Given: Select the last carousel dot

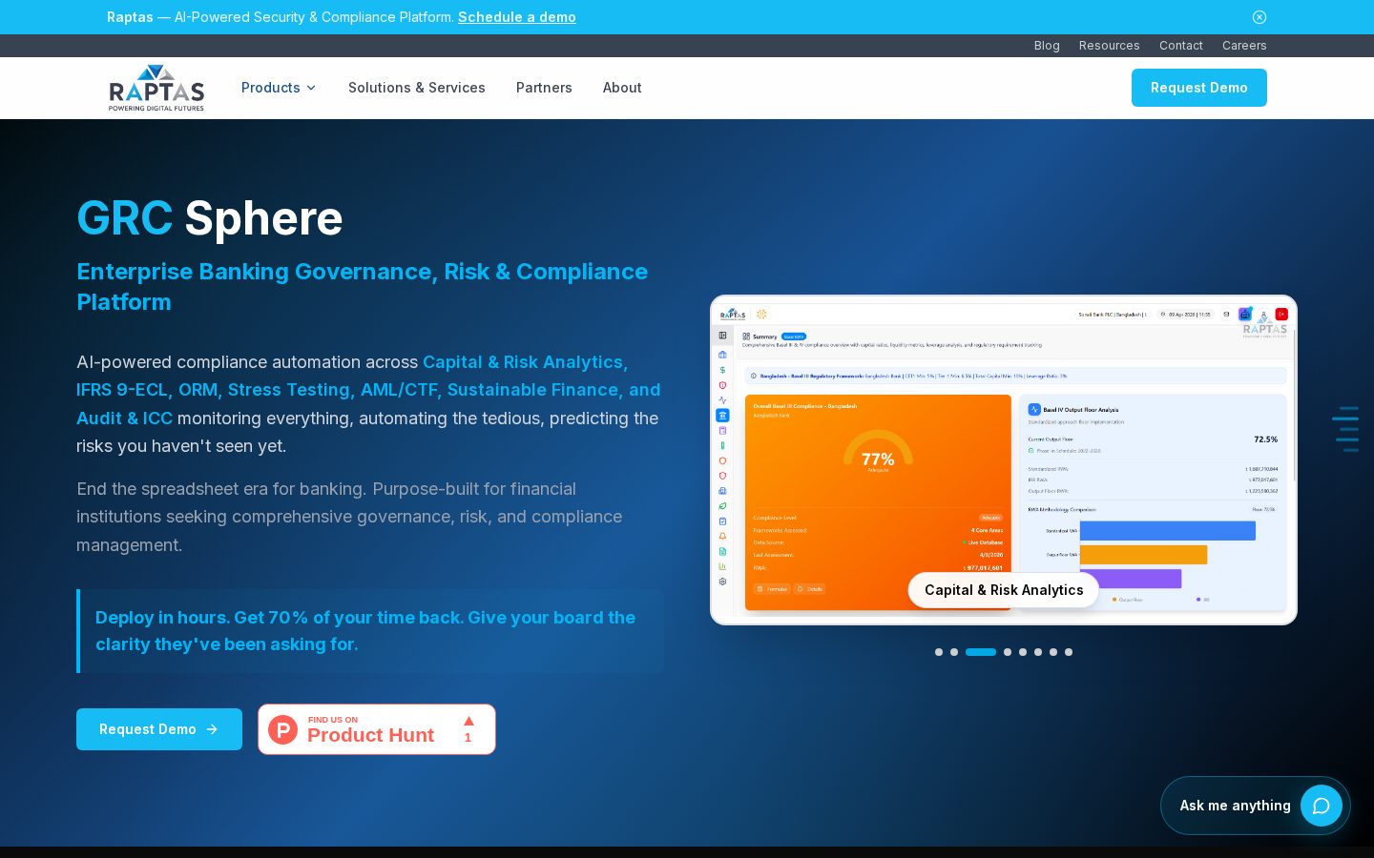Looking at the screenshot, I should (x=1069, y=652).
